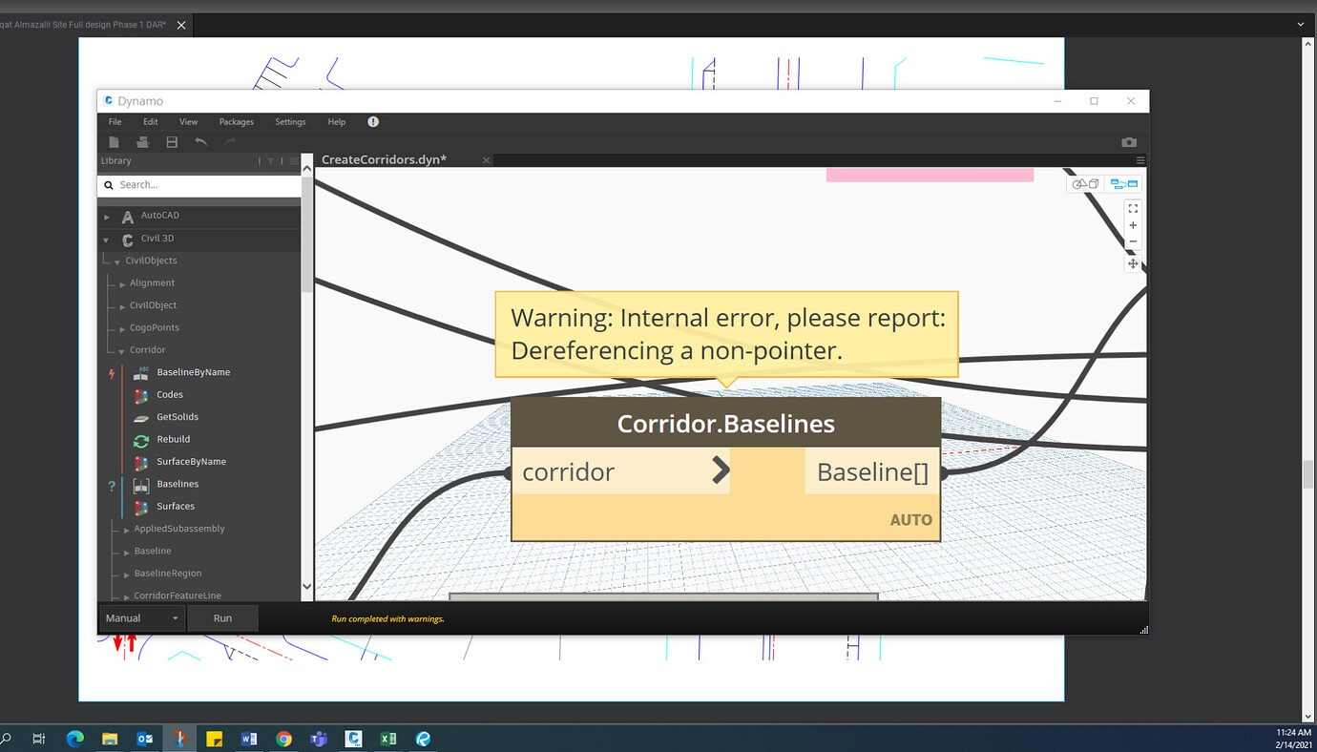The width and height of the screenshot is (1317, 752).
Task: Switch to geometry view using shapes toggle
Action: click(1085, 182)
